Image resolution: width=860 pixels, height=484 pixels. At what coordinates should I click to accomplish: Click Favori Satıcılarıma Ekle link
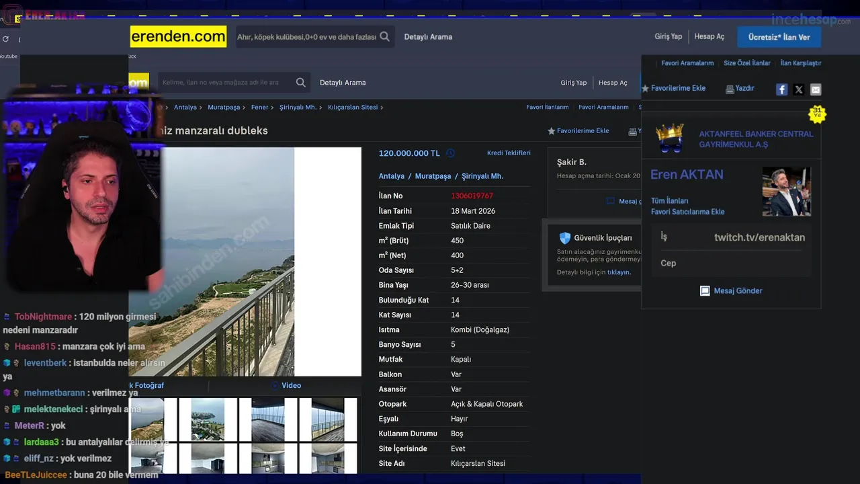click(687, 212)
